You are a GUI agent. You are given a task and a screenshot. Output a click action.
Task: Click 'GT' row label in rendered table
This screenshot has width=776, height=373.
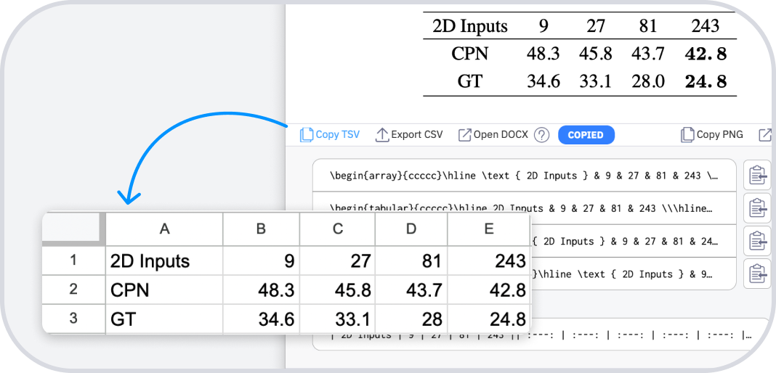(x=469, y=81)
